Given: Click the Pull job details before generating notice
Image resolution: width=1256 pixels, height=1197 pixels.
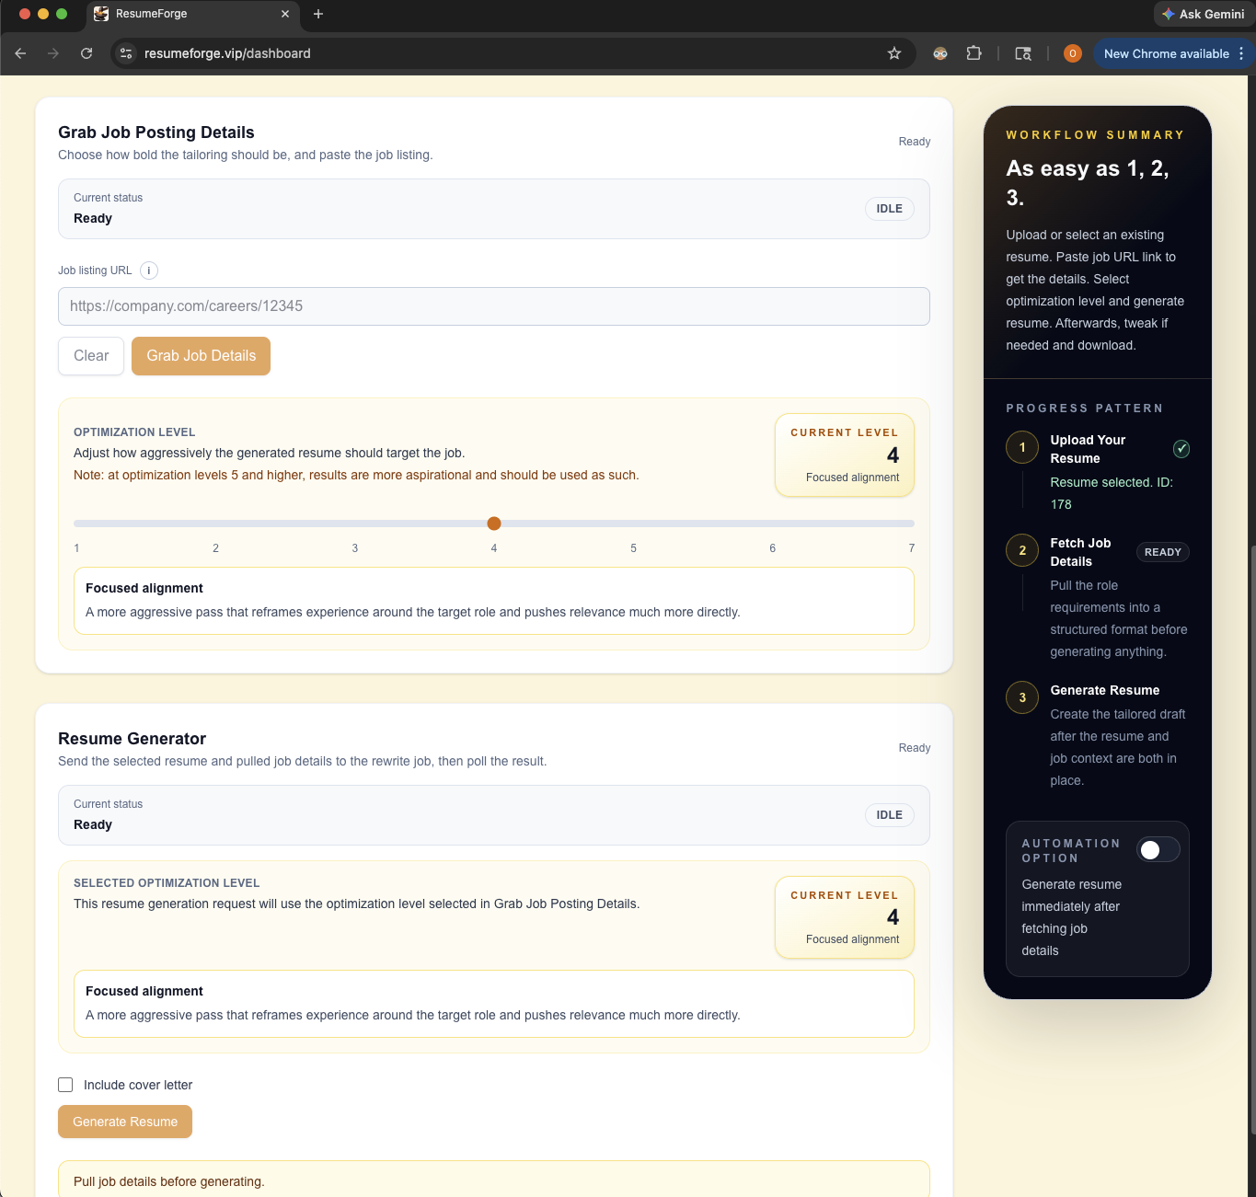Looking at the screenshot, I should pyautogui.click(x=494, y=1181).
